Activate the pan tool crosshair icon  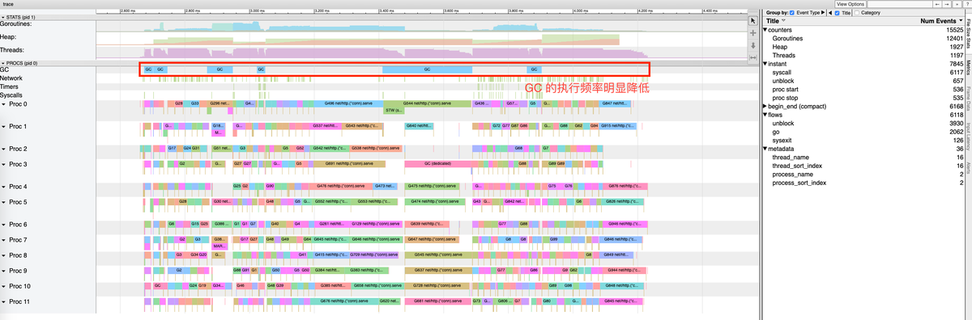click(x=753, y=33)
